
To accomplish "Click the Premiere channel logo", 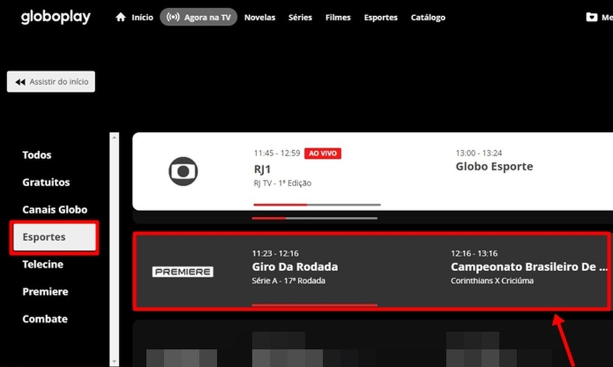I will [x=183, y=271].
